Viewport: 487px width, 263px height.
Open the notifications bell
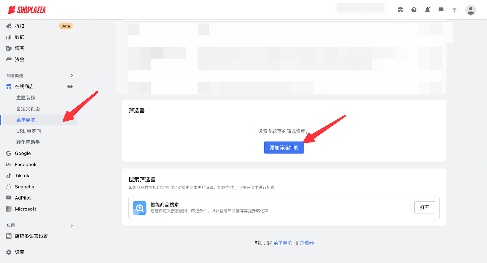pyautogui.click(x=427, y=10)
